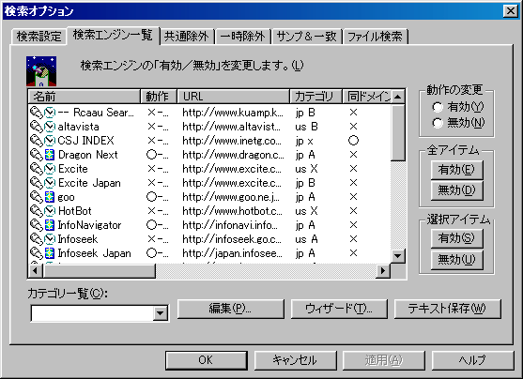Select the Dragon Next entry
Viewport: 523px width, 379px height.
click(x=87, y=155)
